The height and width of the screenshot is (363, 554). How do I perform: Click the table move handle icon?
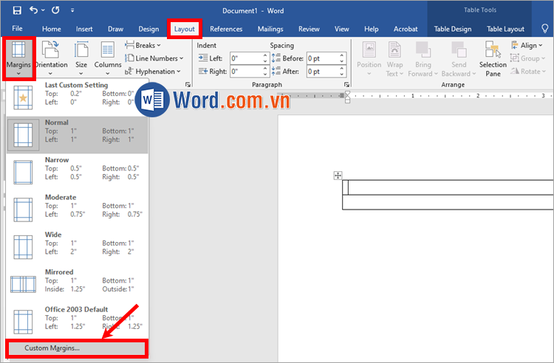[338, 176]
